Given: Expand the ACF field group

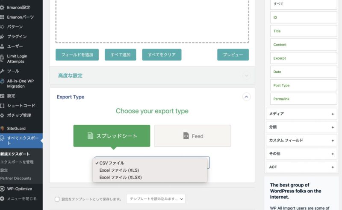Looking at the screenshot, I should coord(301,167).
